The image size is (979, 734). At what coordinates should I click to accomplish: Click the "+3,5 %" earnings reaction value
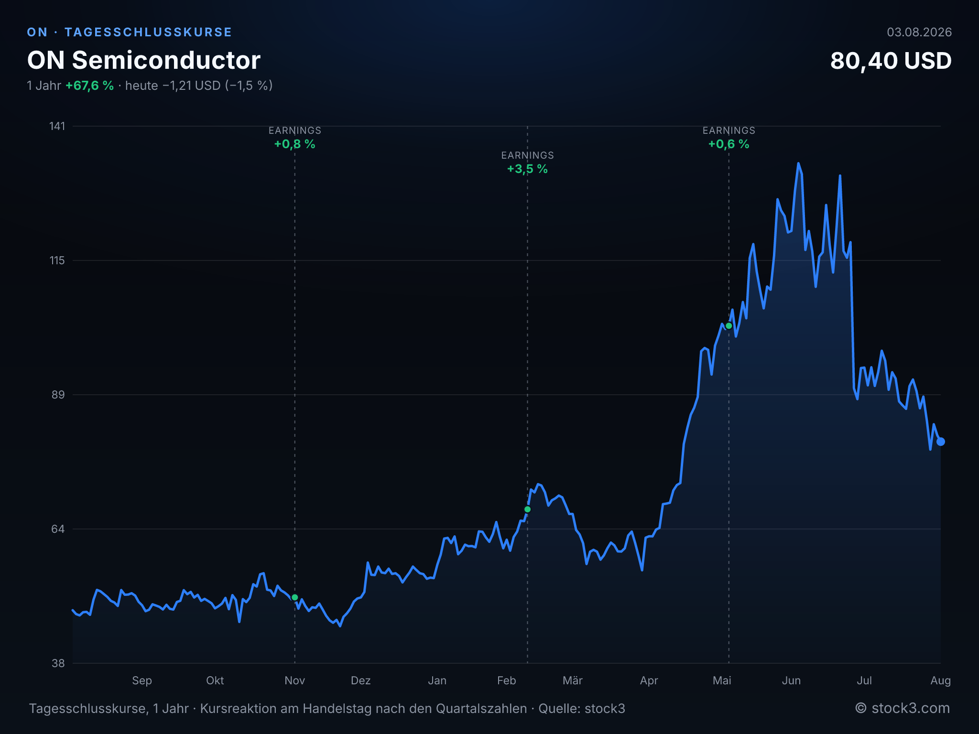click(527, 169)
